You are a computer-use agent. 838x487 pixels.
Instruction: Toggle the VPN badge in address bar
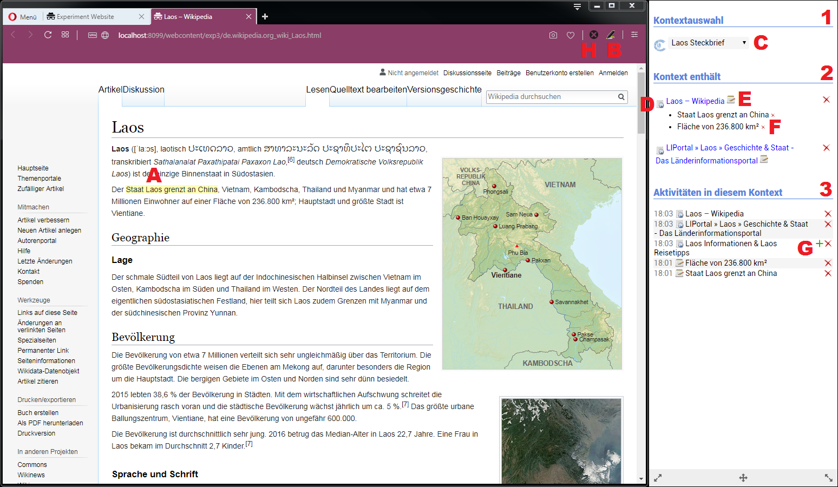pos(93,35)
